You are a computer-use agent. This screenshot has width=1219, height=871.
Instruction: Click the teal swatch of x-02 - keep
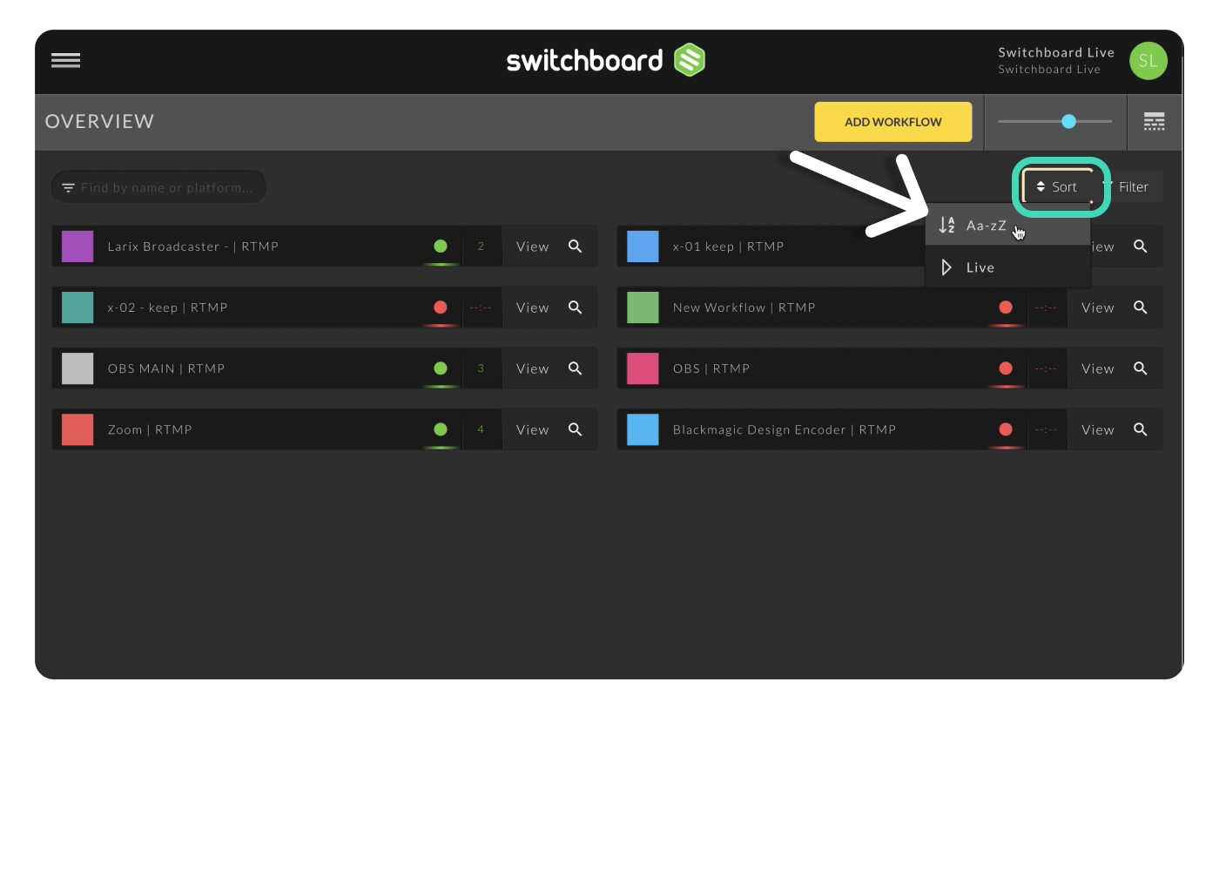(77, 307)
